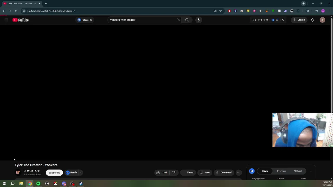Go to YouTube home via logo
Viewport: 333px width, 187px height.
21,20
